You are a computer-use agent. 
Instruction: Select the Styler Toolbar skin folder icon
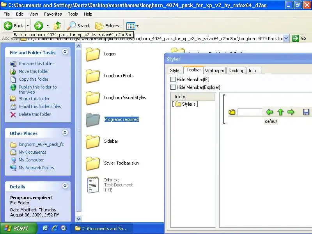[93, 163]
